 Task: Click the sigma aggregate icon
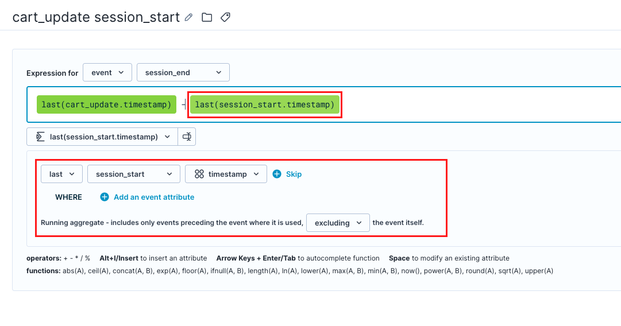click(40, 137)
